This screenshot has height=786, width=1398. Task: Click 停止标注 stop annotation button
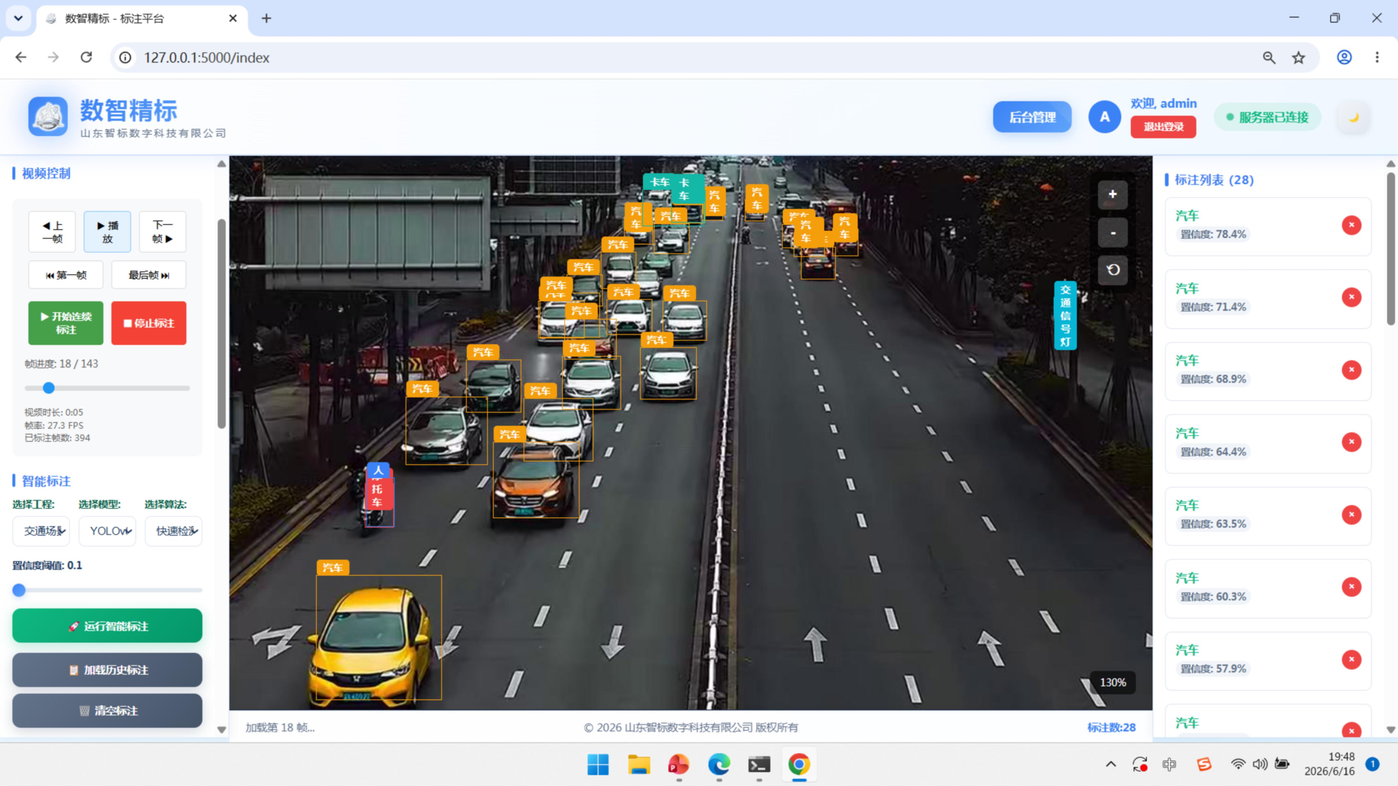(149, 323)
